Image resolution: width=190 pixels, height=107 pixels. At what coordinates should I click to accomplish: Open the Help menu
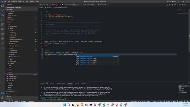pyautogui.click(x=37, y=1)
